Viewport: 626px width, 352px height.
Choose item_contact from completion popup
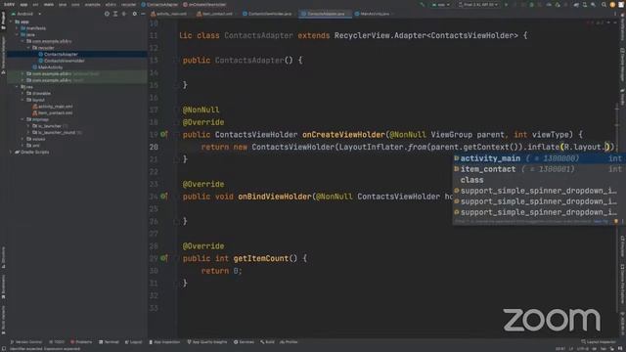point(539,169)
